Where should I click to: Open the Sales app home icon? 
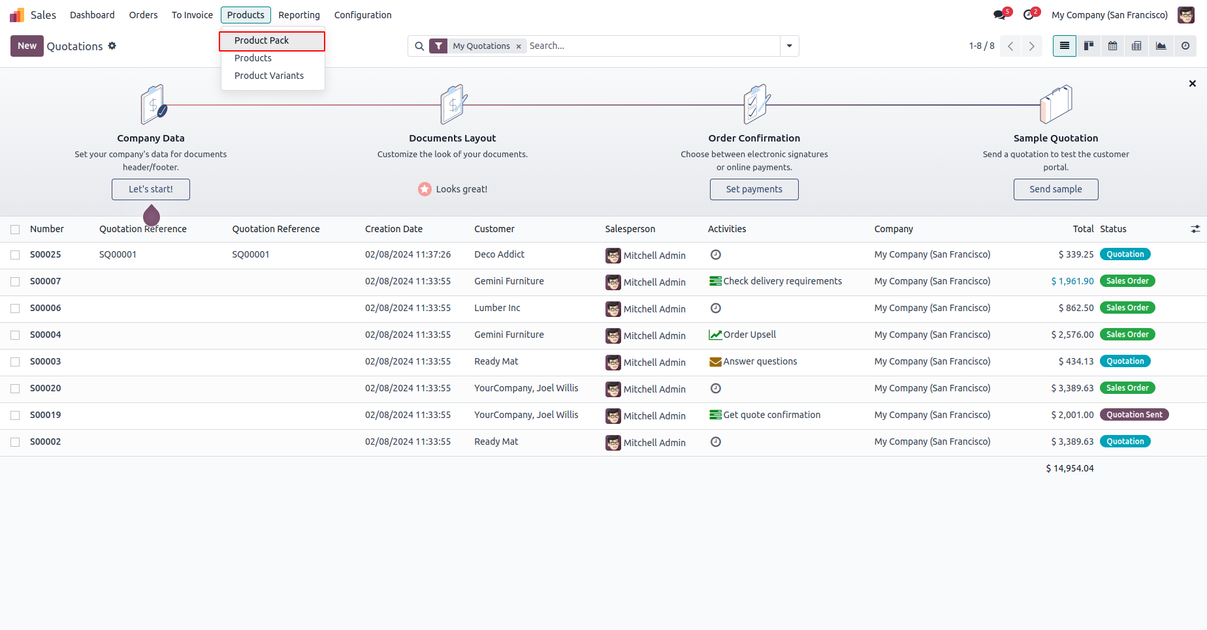17,15
